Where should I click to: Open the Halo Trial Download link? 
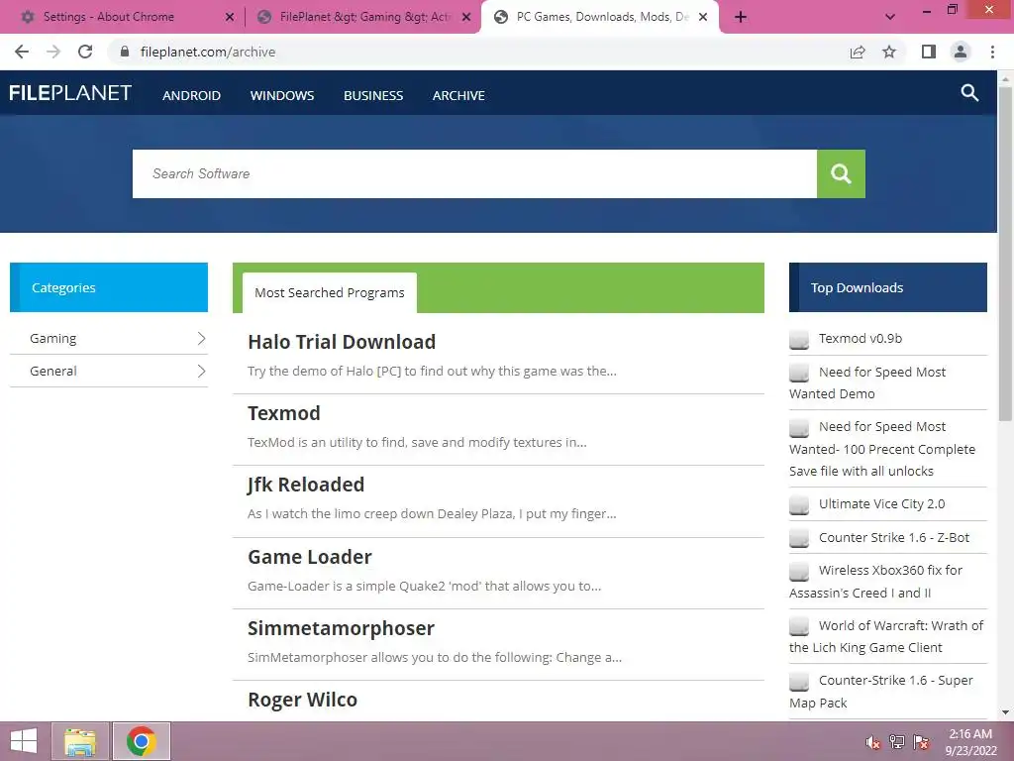tap(342, 342)
